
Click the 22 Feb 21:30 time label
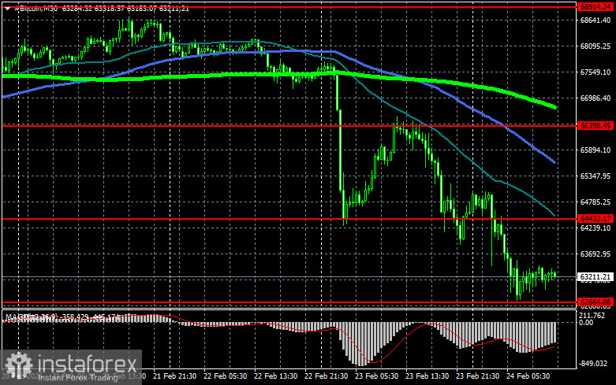pyautogui.click(x=326, y=376)
